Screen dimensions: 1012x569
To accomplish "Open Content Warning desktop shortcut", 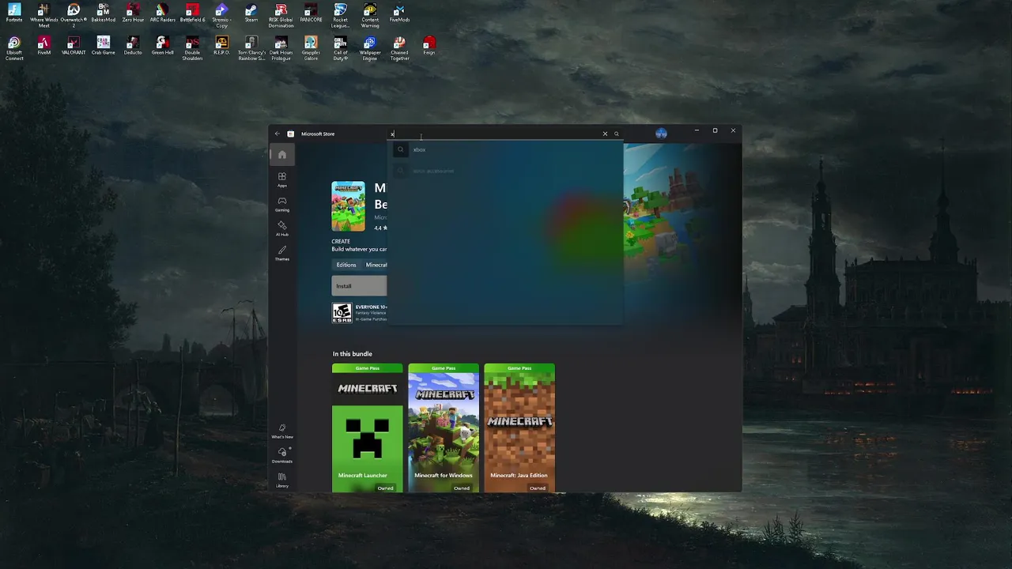I will [x=370, y=16].
